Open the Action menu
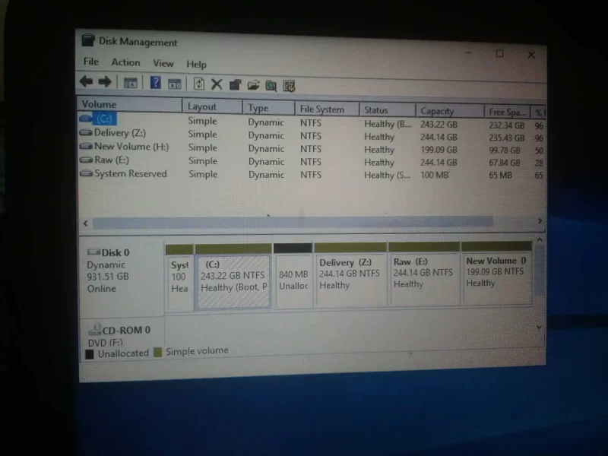Image resolution: width=608 pixels, height=456 pixels. tap(125, 62)
